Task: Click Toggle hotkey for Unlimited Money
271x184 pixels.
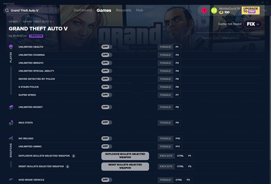Action: (x=165, y=107)
